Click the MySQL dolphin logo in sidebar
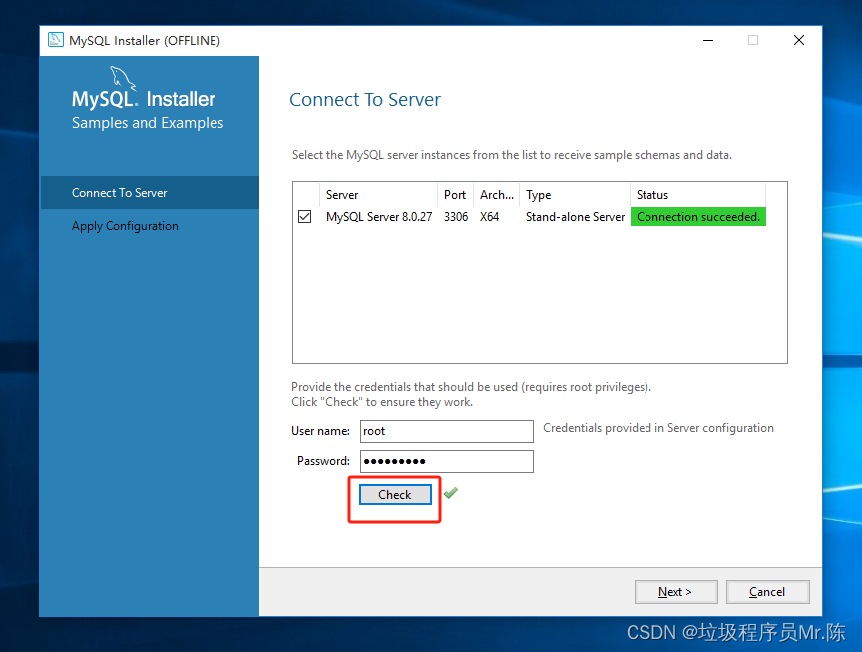 click(123, 78)
